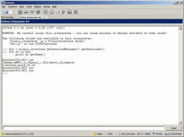The width and height of the screenshot is (184, 137).
Task: Minimize the Azureus window
Action: pyautogui.click(x=174, y=3)
